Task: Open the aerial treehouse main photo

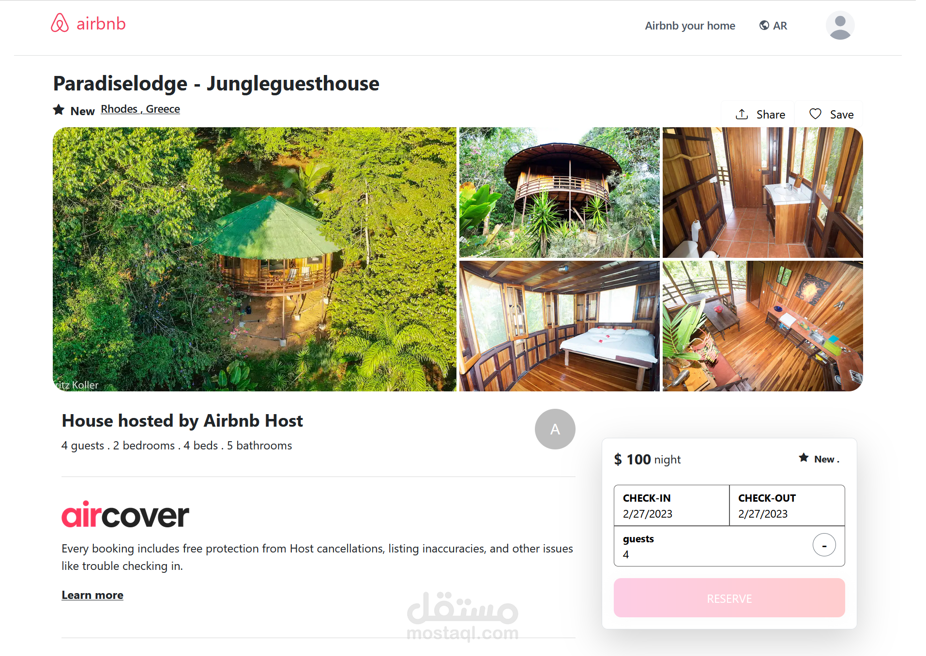Action: [255, 259]
